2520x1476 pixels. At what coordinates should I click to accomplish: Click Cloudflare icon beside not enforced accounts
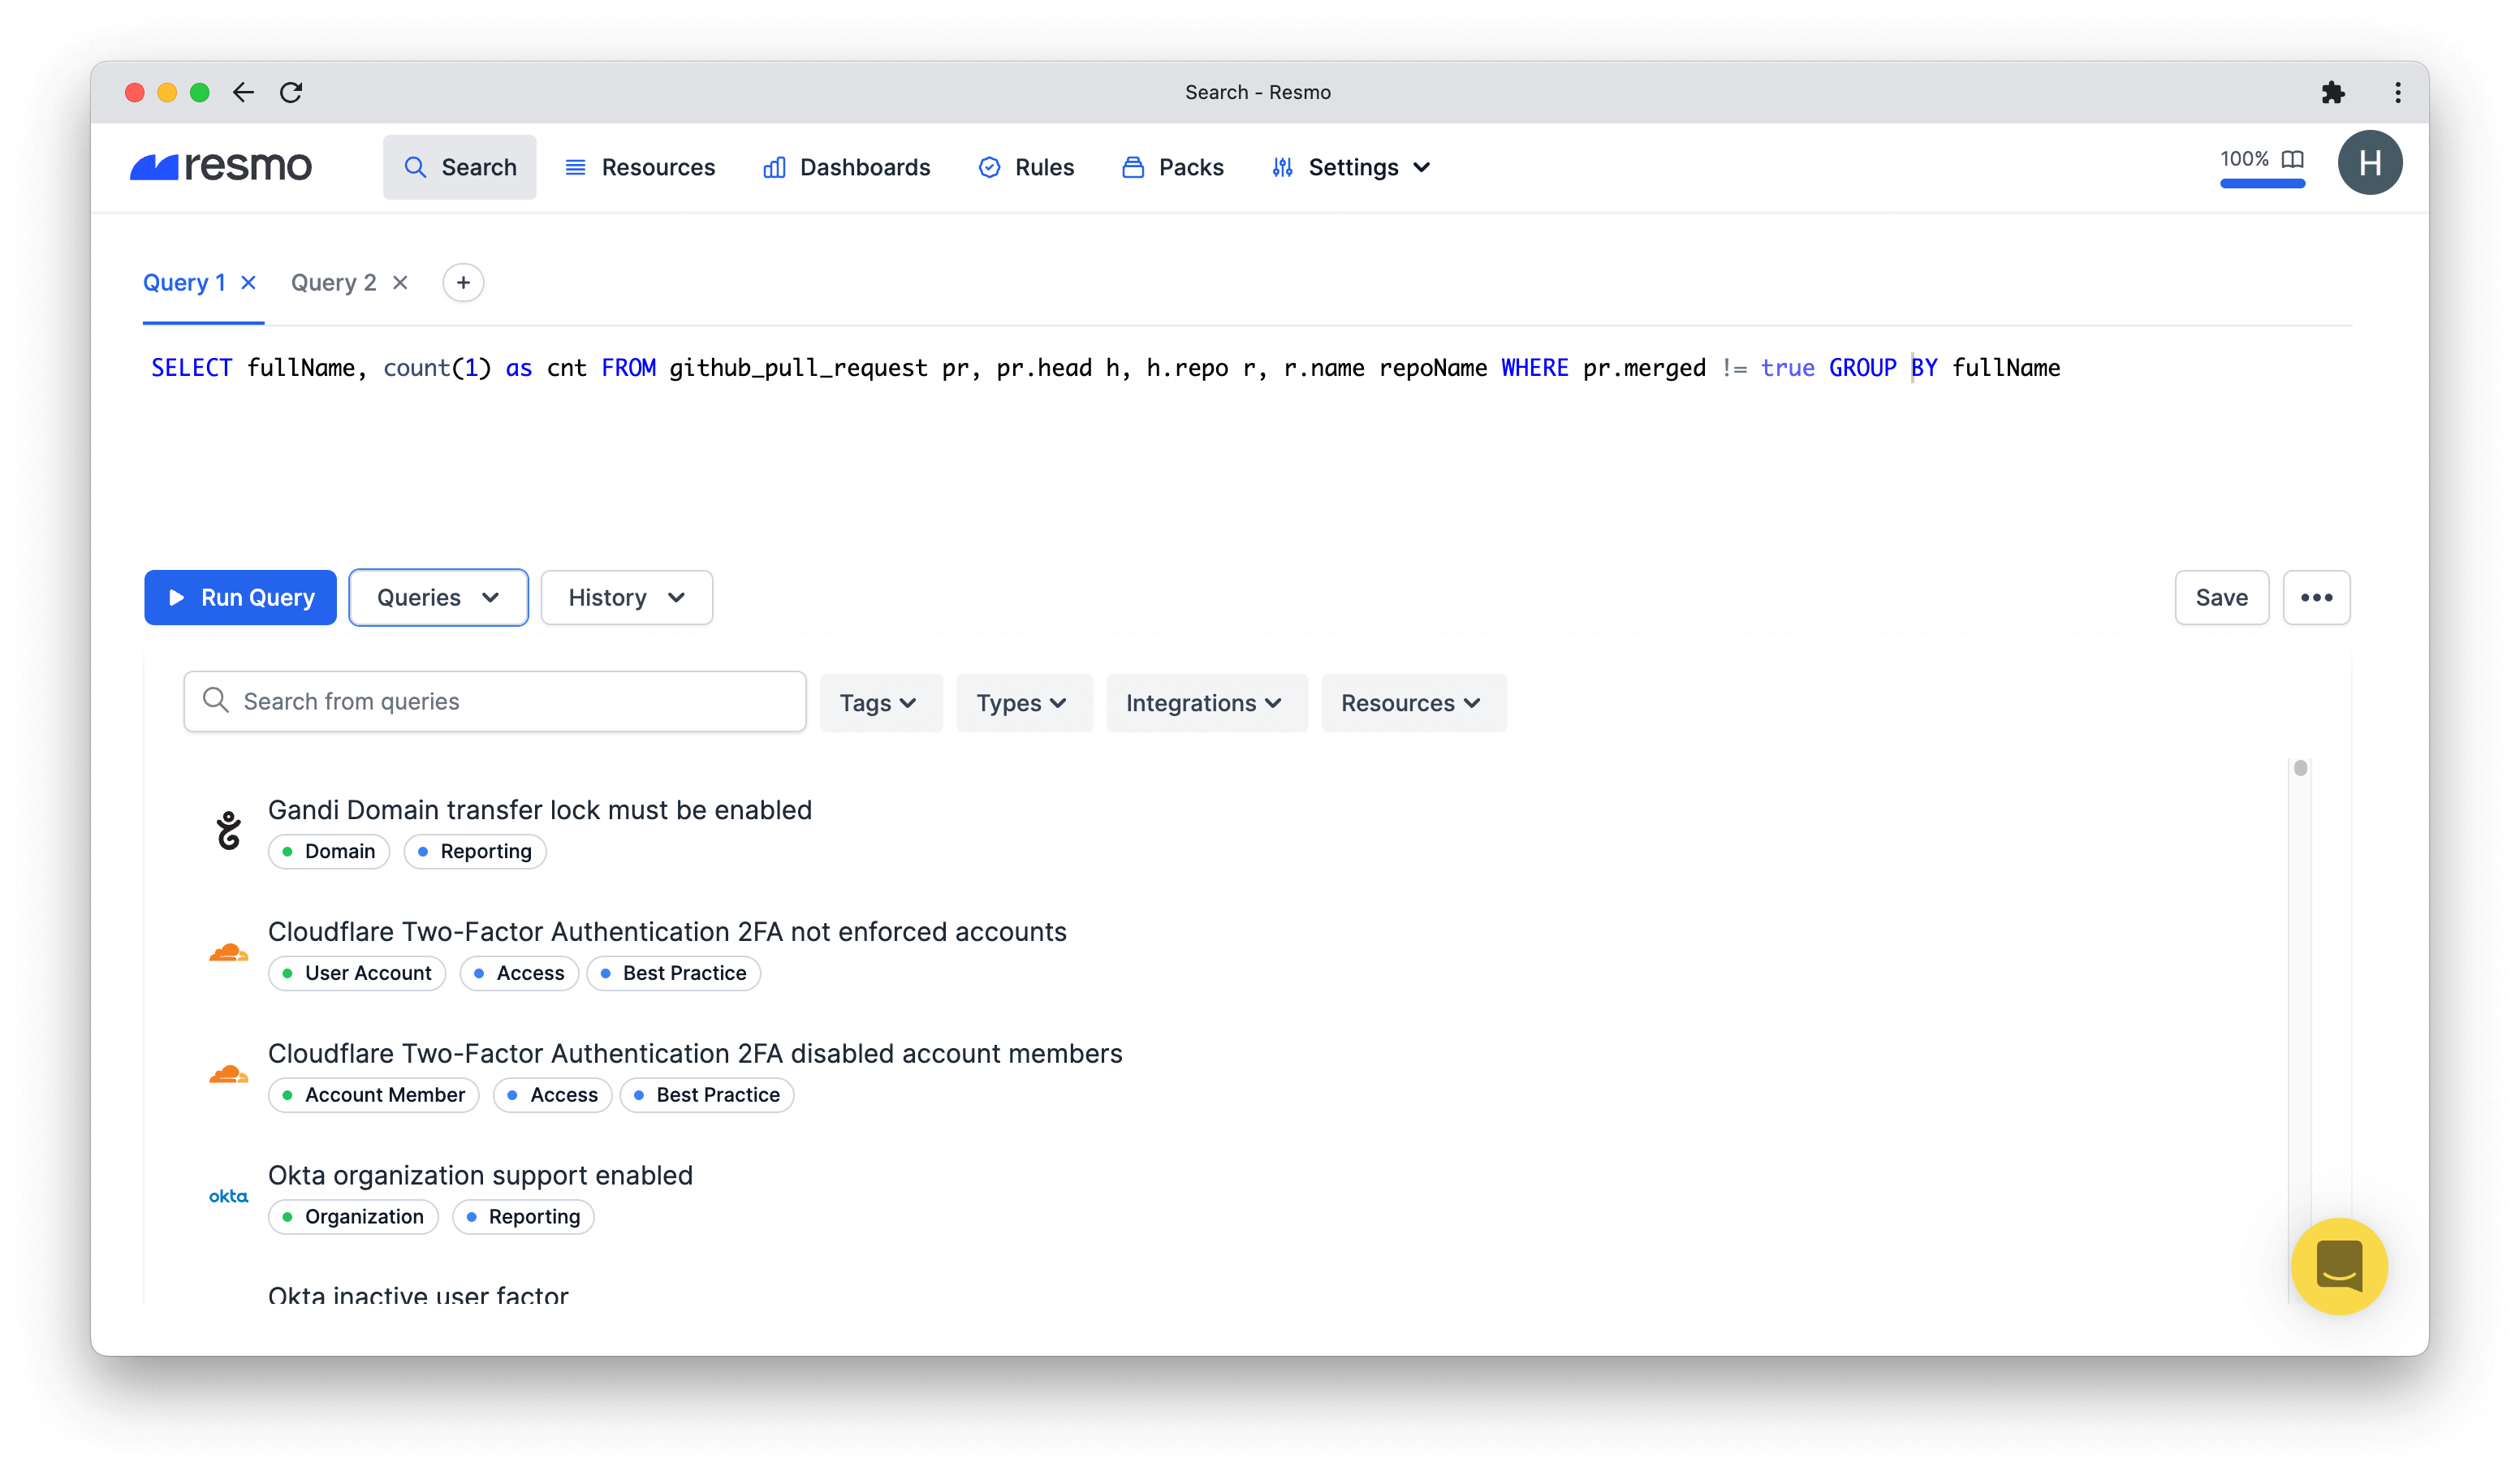pyautogui.click(x=229, y=952)
